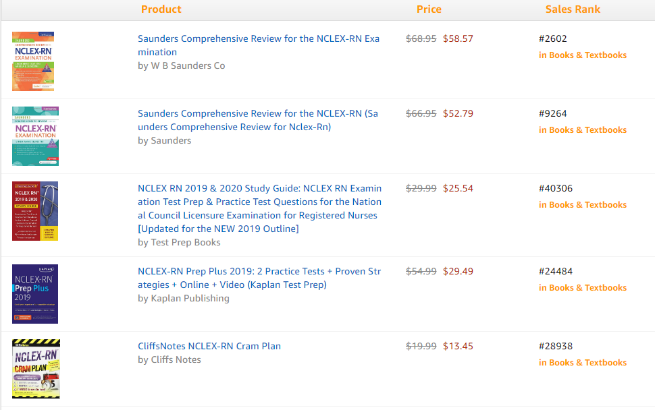Open the Kaplan NCLEX-RN Prep Plus 2019 cover
The width and height of the screenshot is (655, 410).
(35, 294)
